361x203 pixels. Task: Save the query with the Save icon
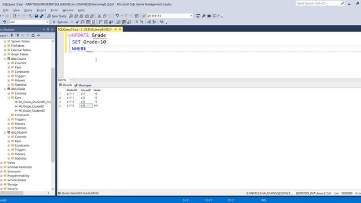coord(36,16)
